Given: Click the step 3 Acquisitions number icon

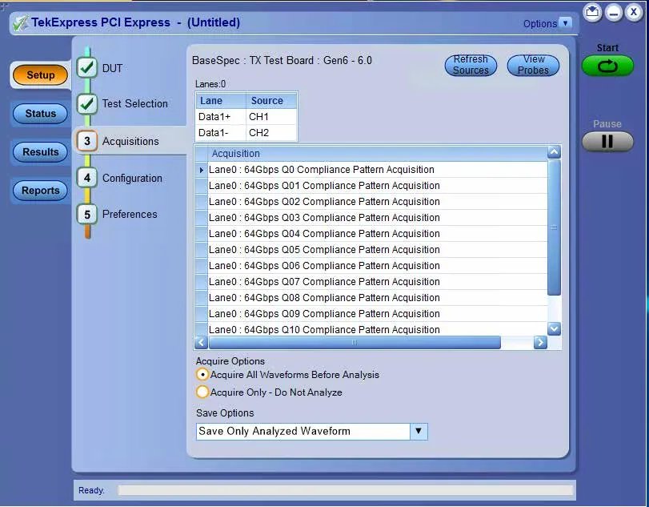Looking at the screenshot, I should point(87,141).
